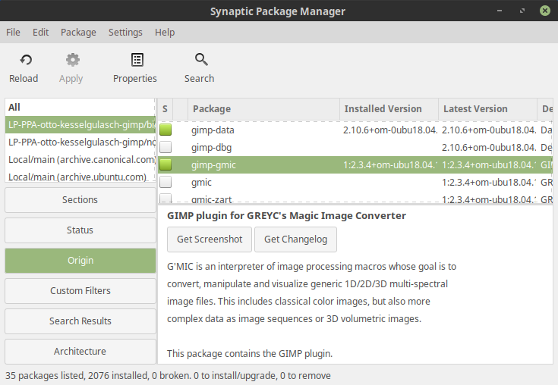Toggle status checkbox for gimp-gmic
The image size is (558, 385).
click(166, 164)
